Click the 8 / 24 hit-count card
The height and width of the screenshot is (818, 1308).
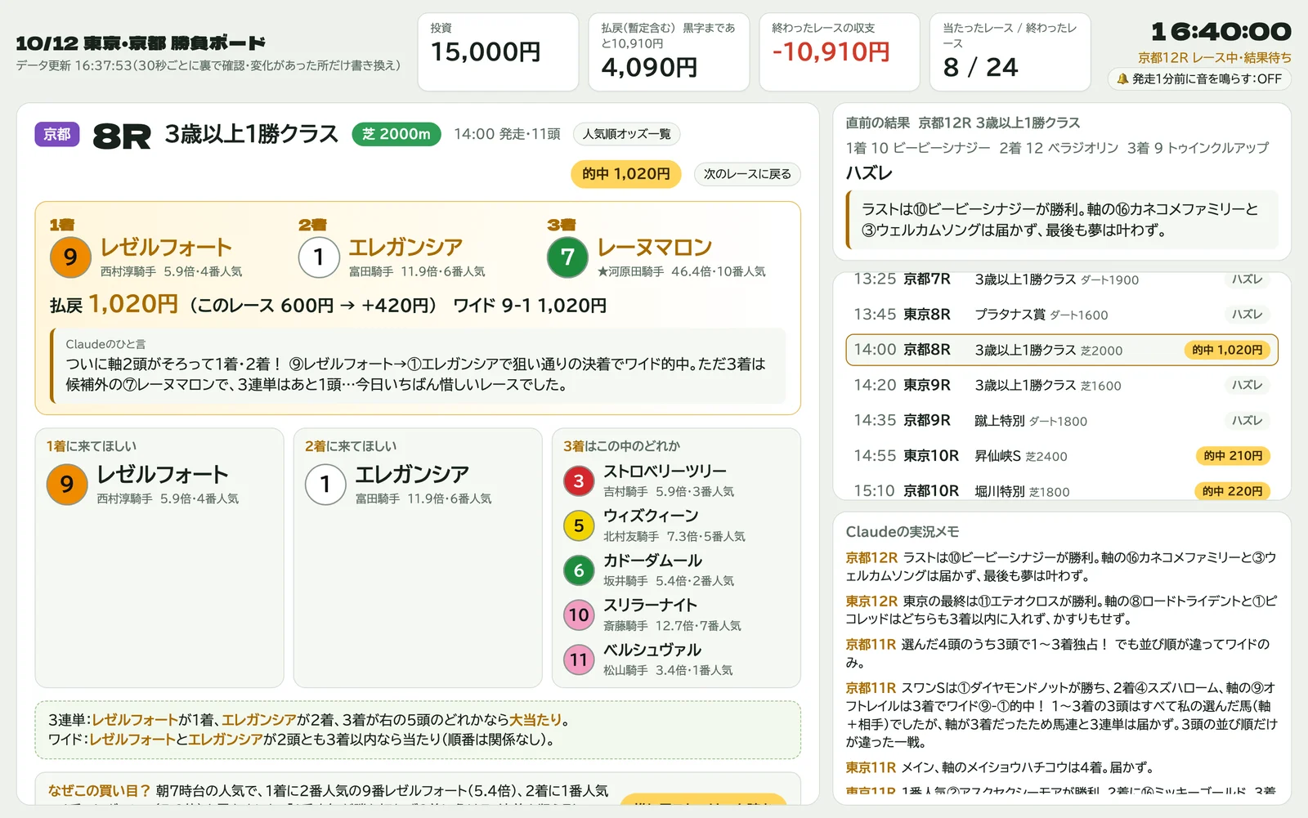tap(1010, 51)
